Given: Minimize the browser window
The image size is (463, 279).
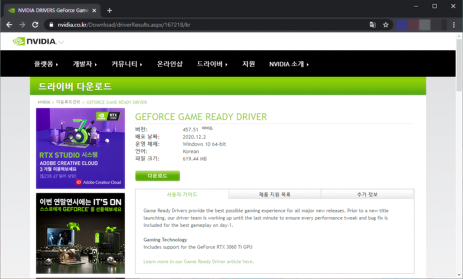Looking at the screenshot, I should pyautogui.click(x=416, y=6).
